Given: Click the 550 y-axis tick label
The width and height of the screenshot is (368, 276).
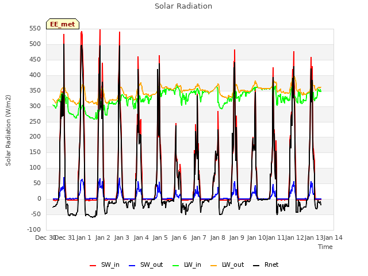Looking at the screenshot, I should point(35,29).
